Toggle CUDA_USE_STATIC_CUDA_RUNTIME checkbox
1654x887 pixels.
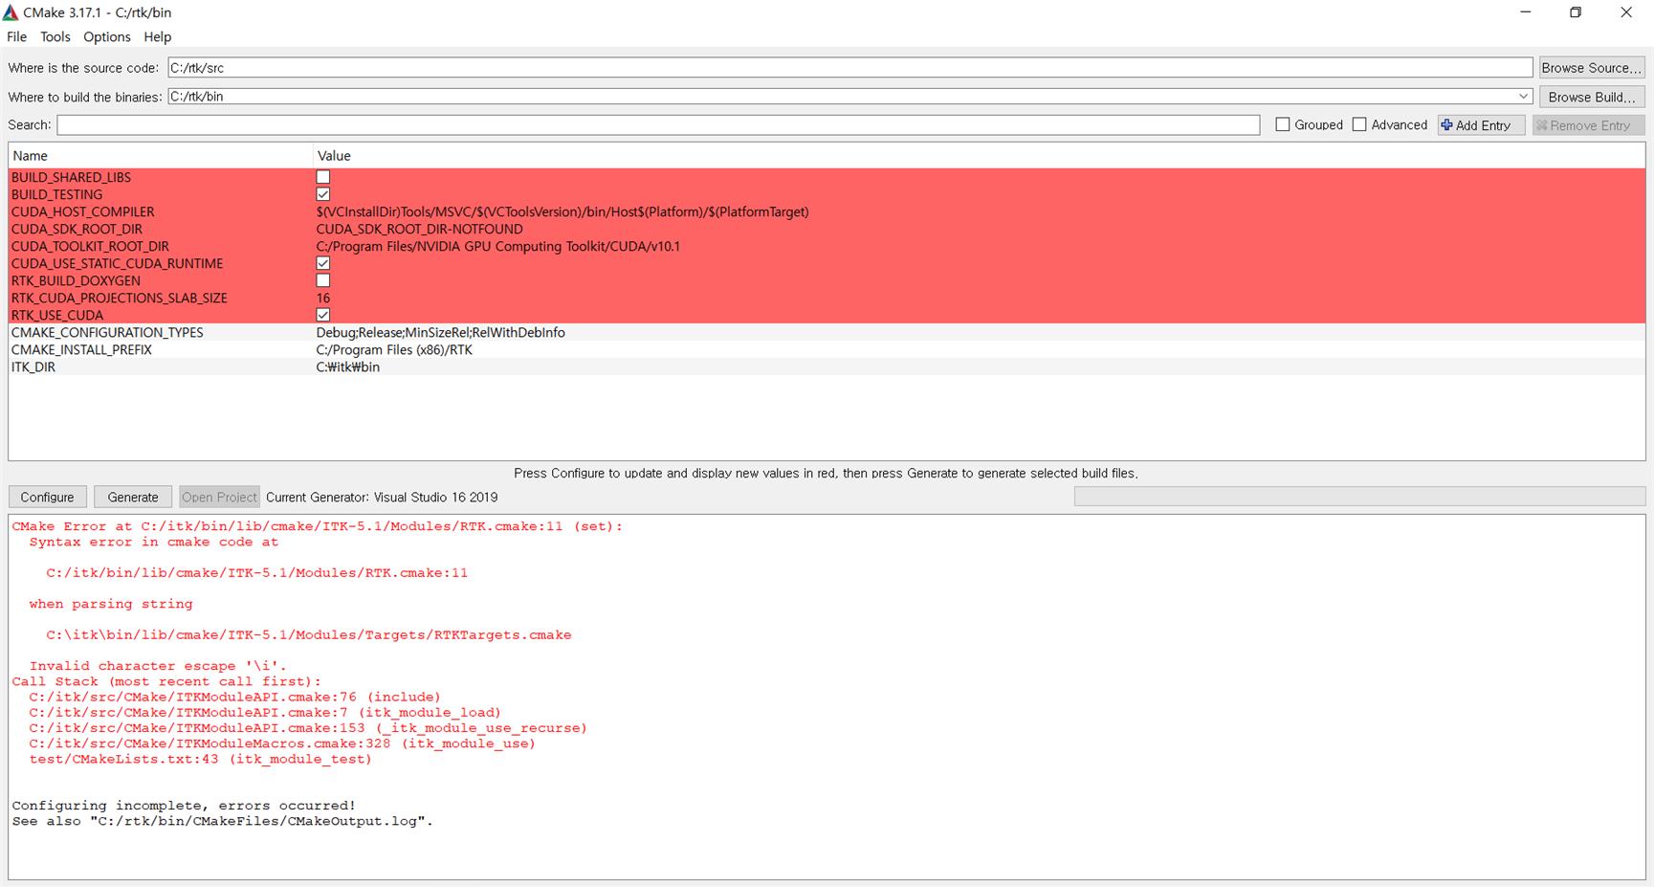point(323,263)
